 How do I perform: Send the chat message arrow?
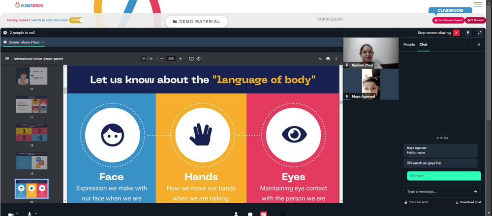pyautogui.click(x=475, y=192)
